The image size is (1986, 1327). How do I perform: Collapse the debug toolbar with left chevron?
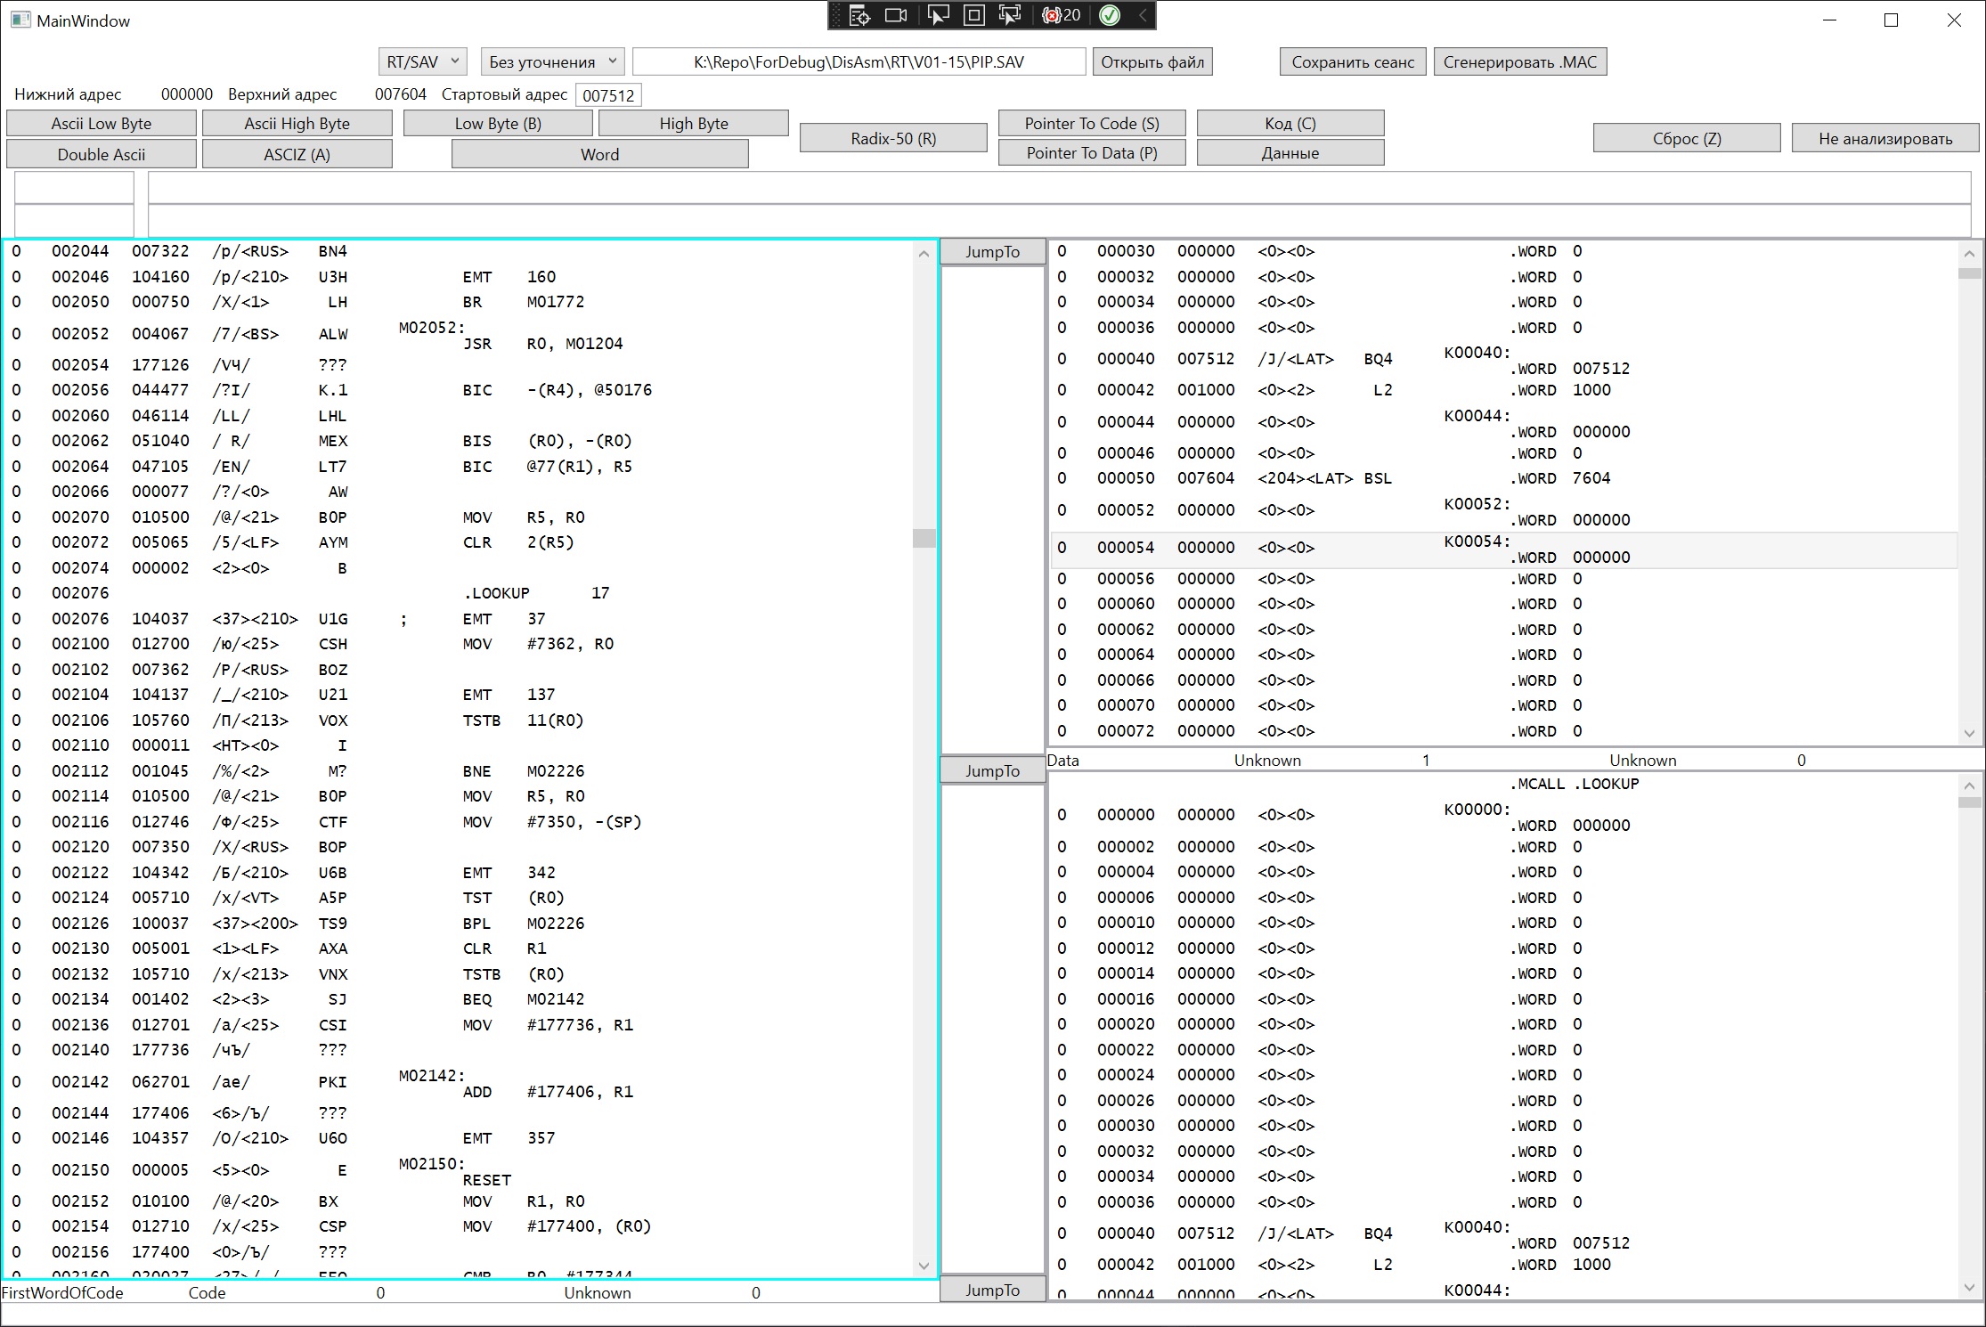point(1143,15)
